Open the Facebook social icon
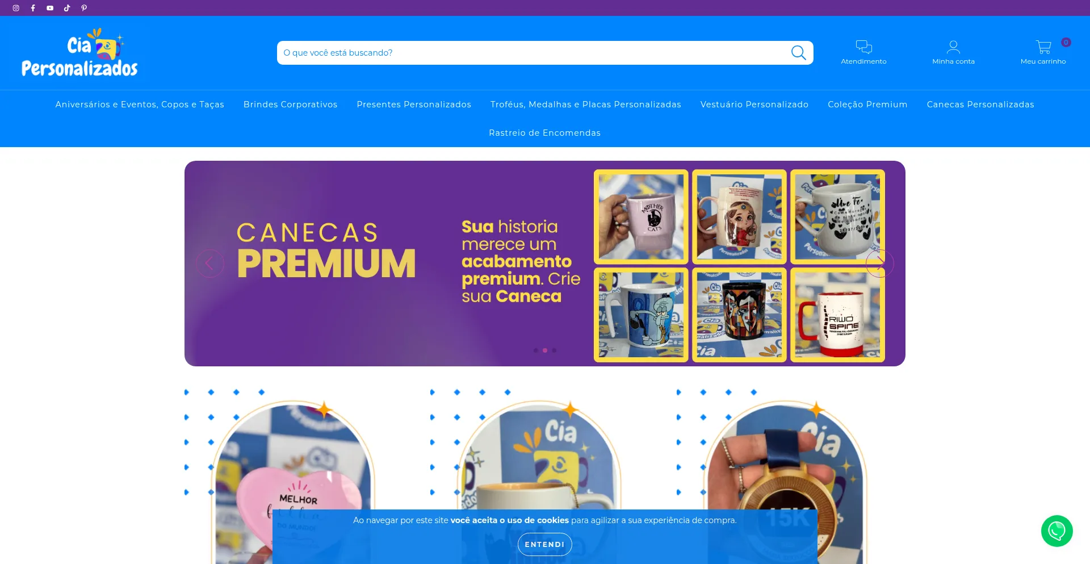The image size is (1090, 564). pyautogui.click(x=33, y=8)
